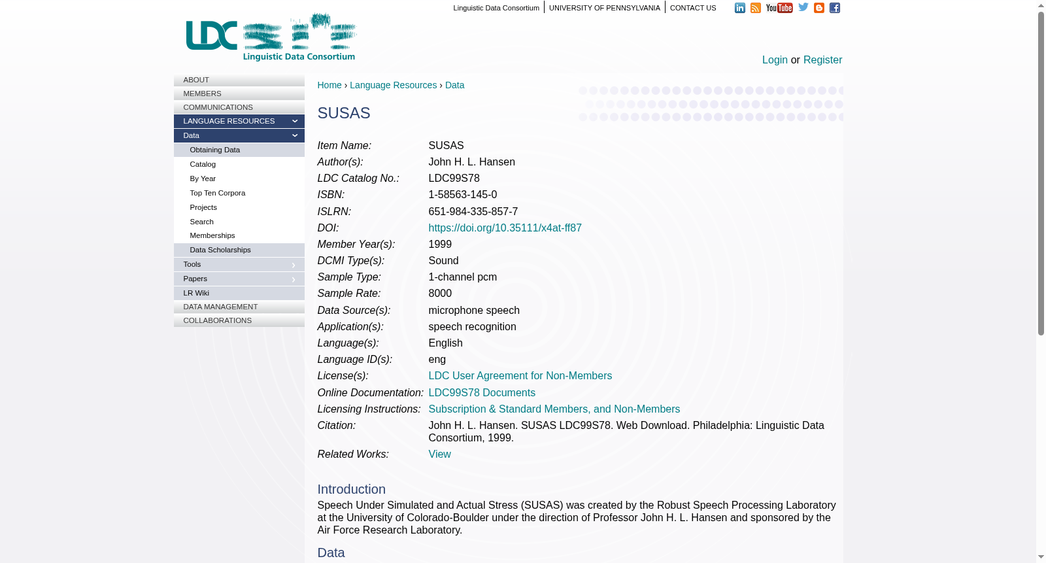Browse data By Year
This screenshot has width=1046, height=563.
click(239, 179)
